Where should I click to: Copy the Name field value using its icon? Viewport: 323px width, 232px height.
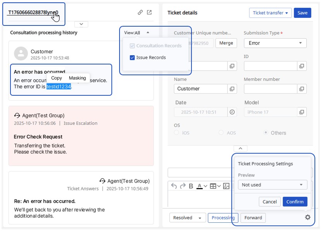[x=232, y=89]
